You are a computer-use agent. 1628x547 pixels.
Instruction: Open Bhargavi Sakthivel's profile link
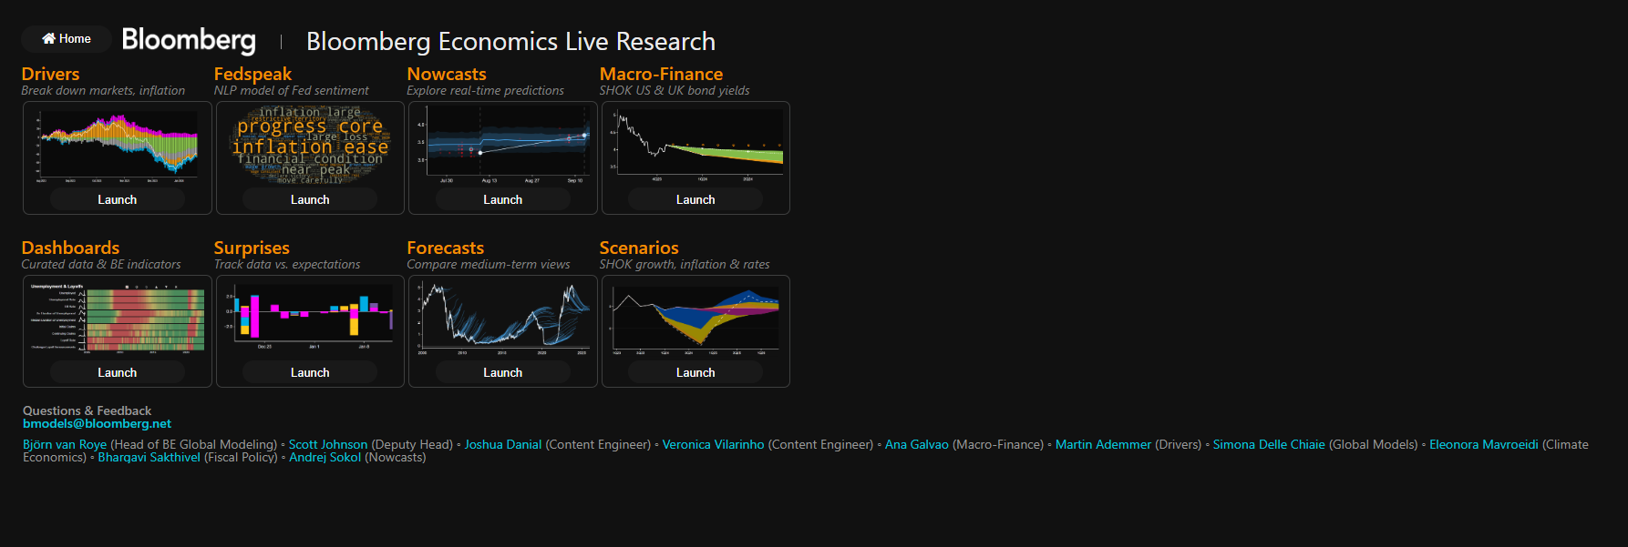tap(149, 458)
